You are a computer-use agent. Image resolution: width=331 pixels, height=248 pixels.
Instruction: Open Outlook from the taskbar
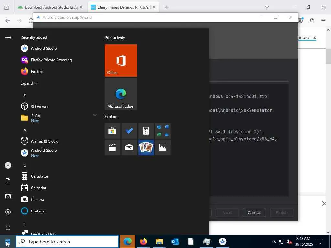coord(175,242)
